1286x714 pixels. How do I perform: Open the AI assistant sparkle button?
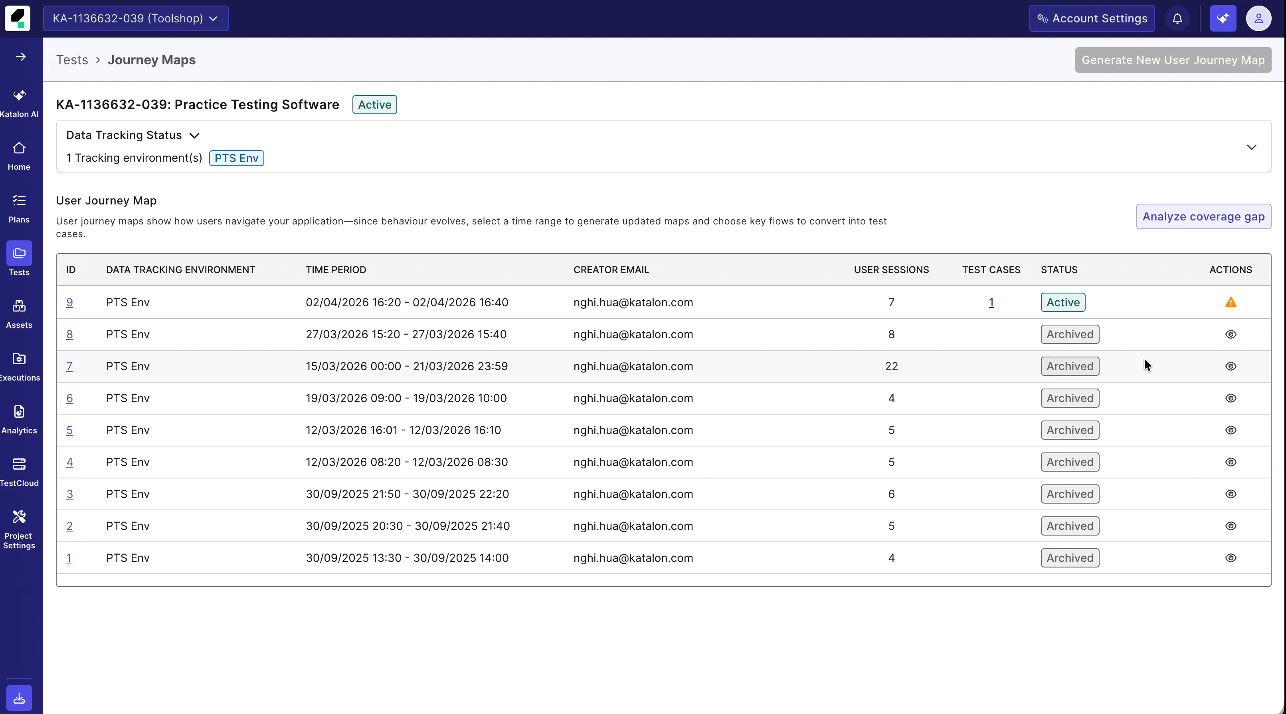pyautogui.click(x=1223, y=18)
